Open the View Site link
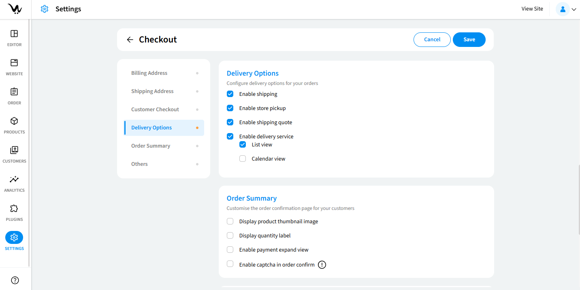 tap(532, 9)
